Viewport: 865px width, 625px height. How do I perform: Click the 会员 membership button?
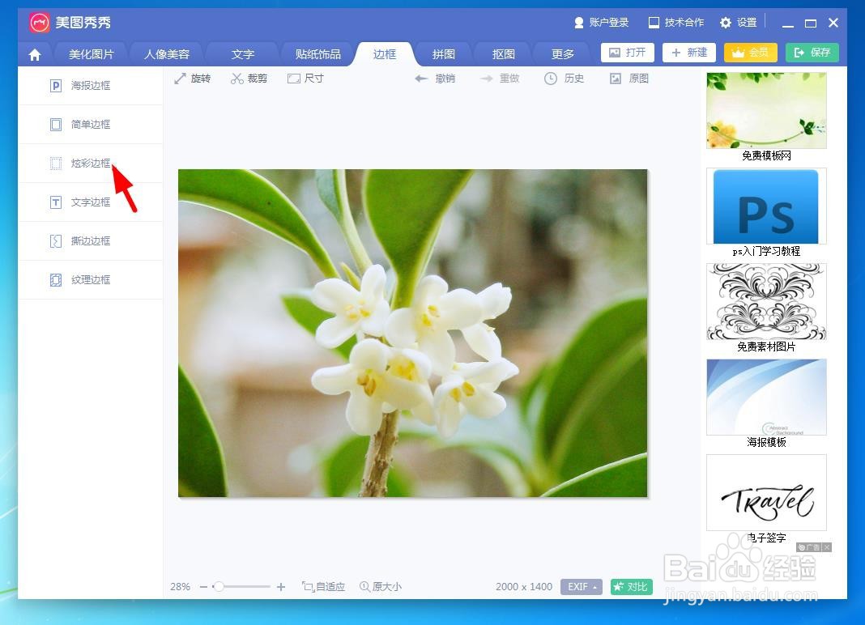(x=750, y=53)
